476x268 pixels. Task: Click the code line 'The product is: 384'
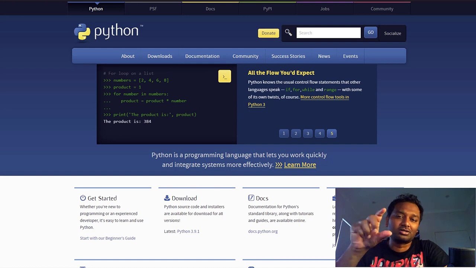pyautogui.click(x=127, y=121)
